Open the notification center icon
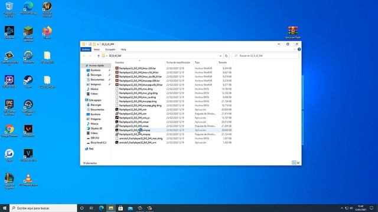Viewport: 378px width, 212px height. pyautogui.click(x=372, y=208)
